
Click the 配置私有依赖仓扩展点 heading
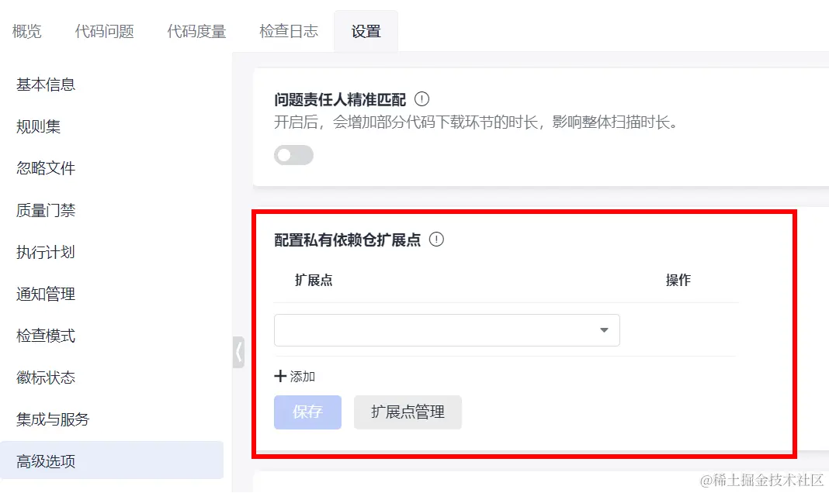point(347,240)
